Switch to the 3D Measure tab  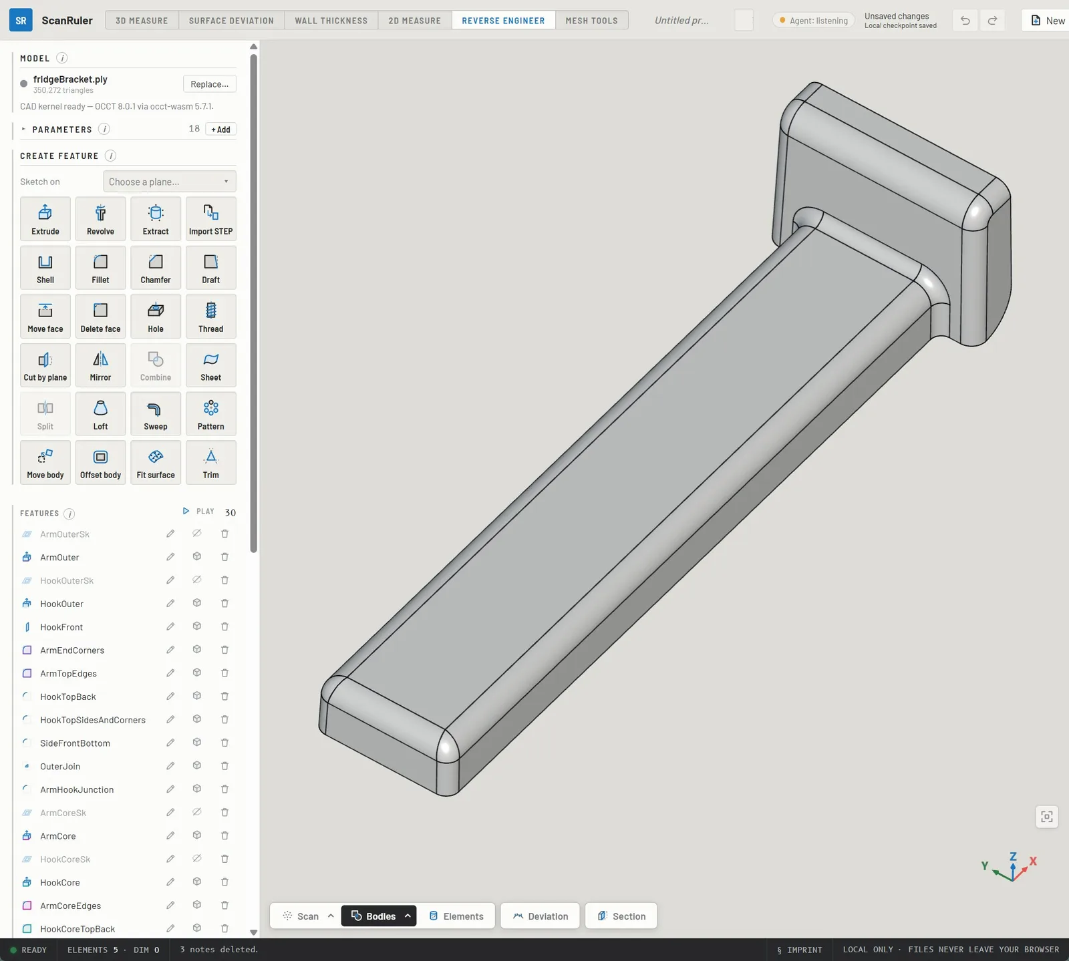142,21
